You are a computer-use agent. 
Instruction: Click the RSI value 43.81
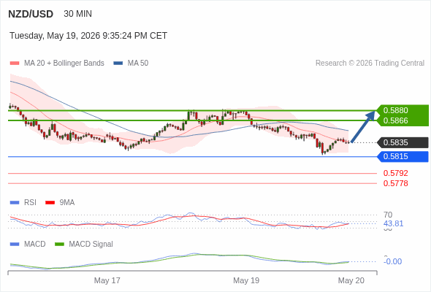point(393,223)
